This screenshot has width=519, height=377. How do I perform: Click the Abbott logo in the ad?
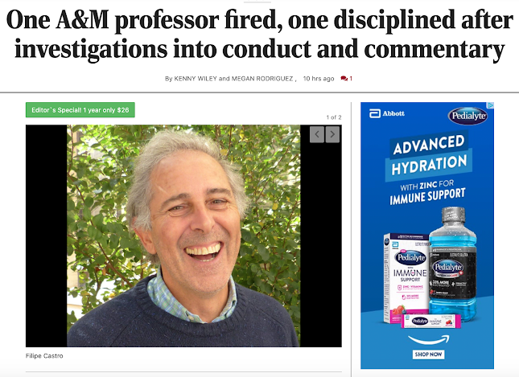point(387,113)
